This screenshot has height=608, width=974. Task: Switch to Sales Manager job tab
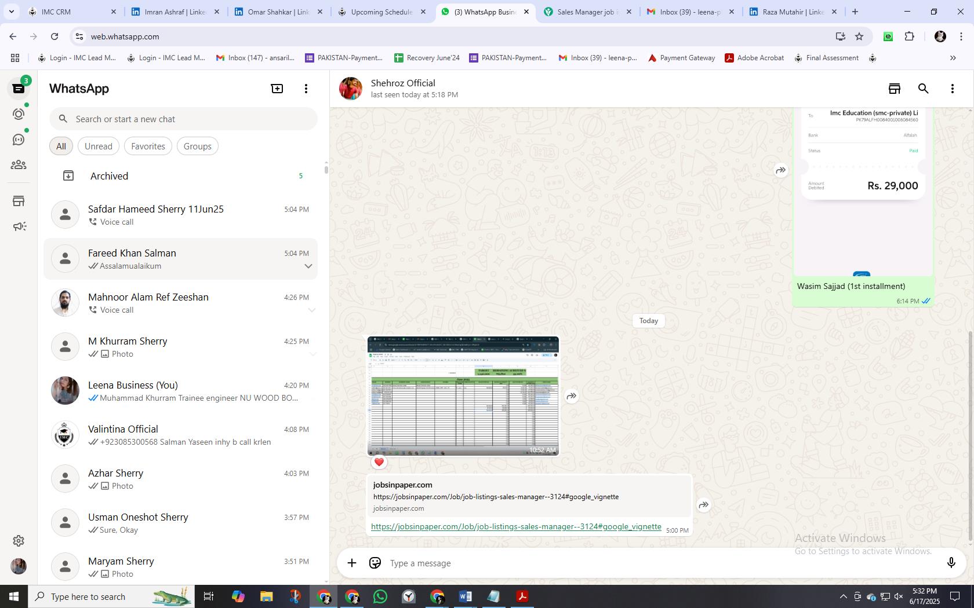coord(588,12)
